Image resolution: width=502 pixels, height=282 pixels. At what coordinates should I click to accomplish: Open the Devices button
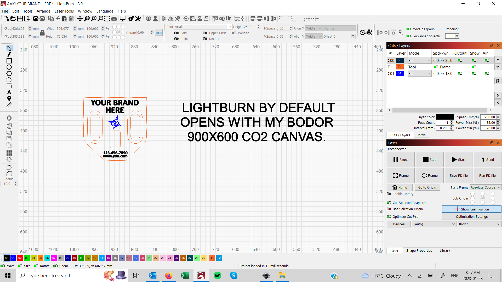(x=399, y=224)
